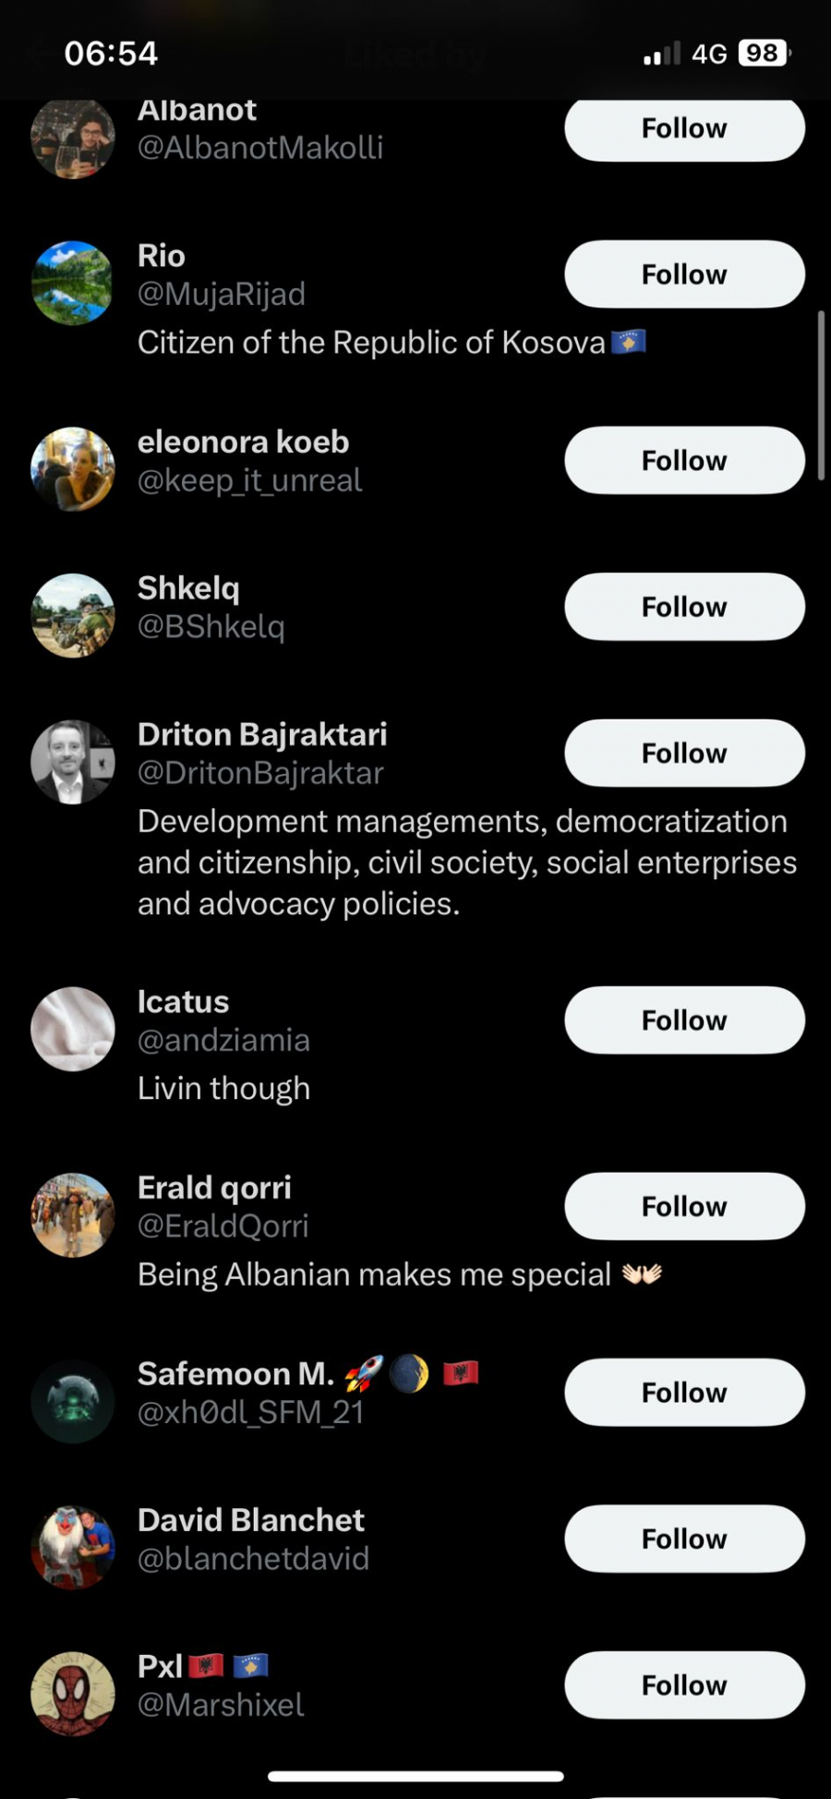Follow eleonora koeb
This screenshot has width=831, height=1799.
(x=684, y=460)
